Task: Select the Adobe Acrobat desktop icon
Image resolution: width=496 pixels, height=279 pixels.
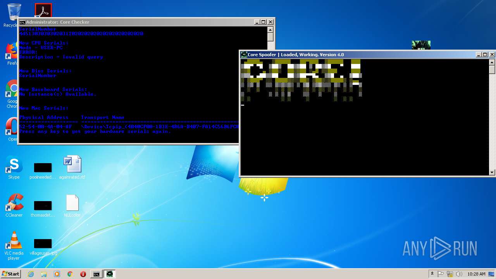Action: click(x=43, y=10)
